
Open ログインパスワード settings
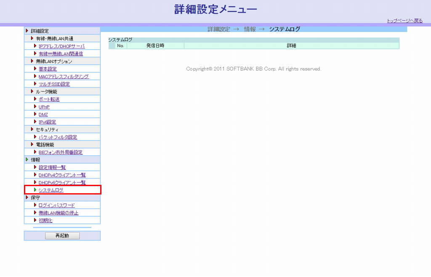pyautogui.click(x=56, y=205)
